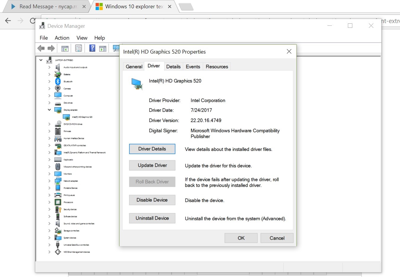Select the DVD/CD-ROM drives icon
This screenshot has height=277, width=400.
point(58,124)
